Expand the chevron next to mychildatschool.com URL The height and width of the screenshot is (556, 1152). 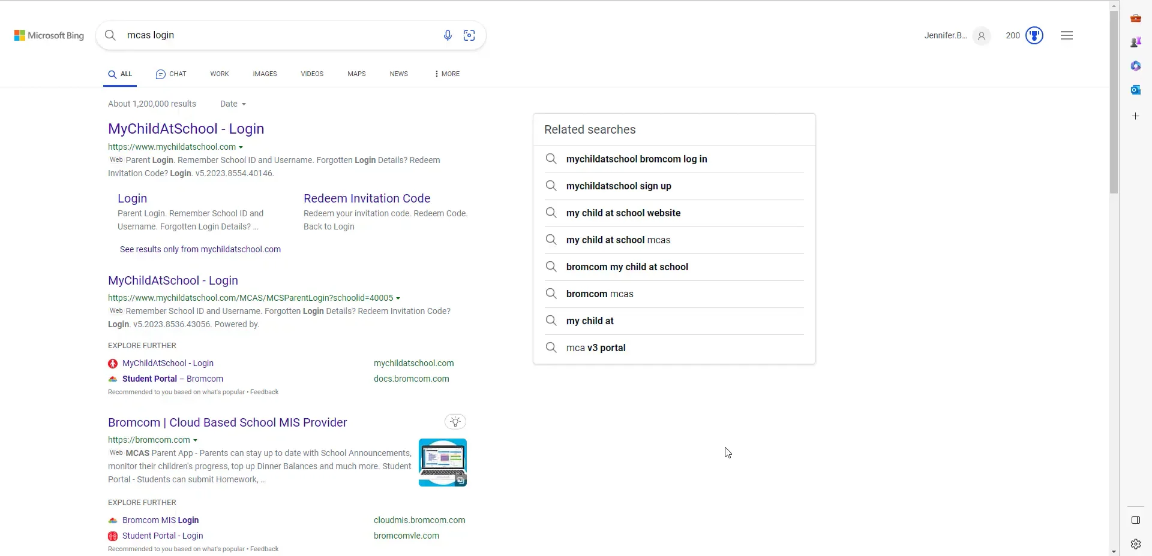[241, 147]
